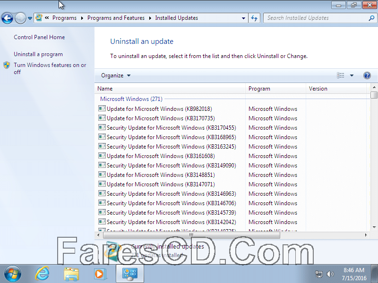Click the Change your view icon
Image resolution: width=378 pixels, height=283 pixels.
[x=340, y=75]
